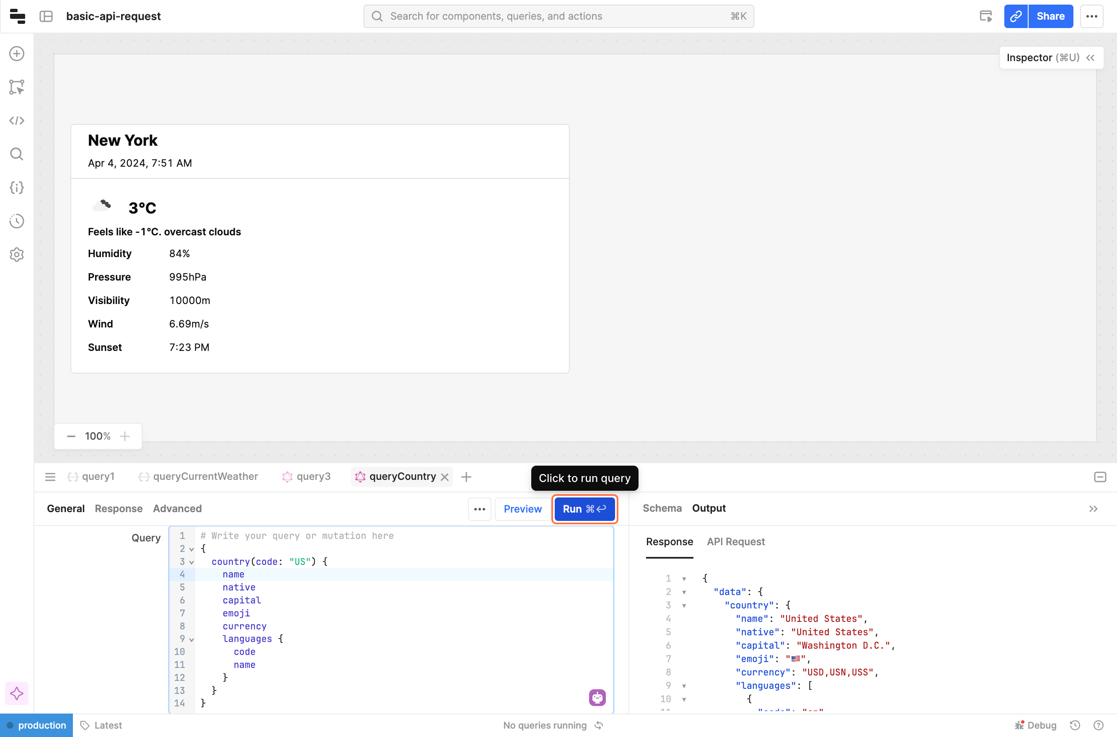
Task: Open the settings gear in left sidebar
Action: 17,255
